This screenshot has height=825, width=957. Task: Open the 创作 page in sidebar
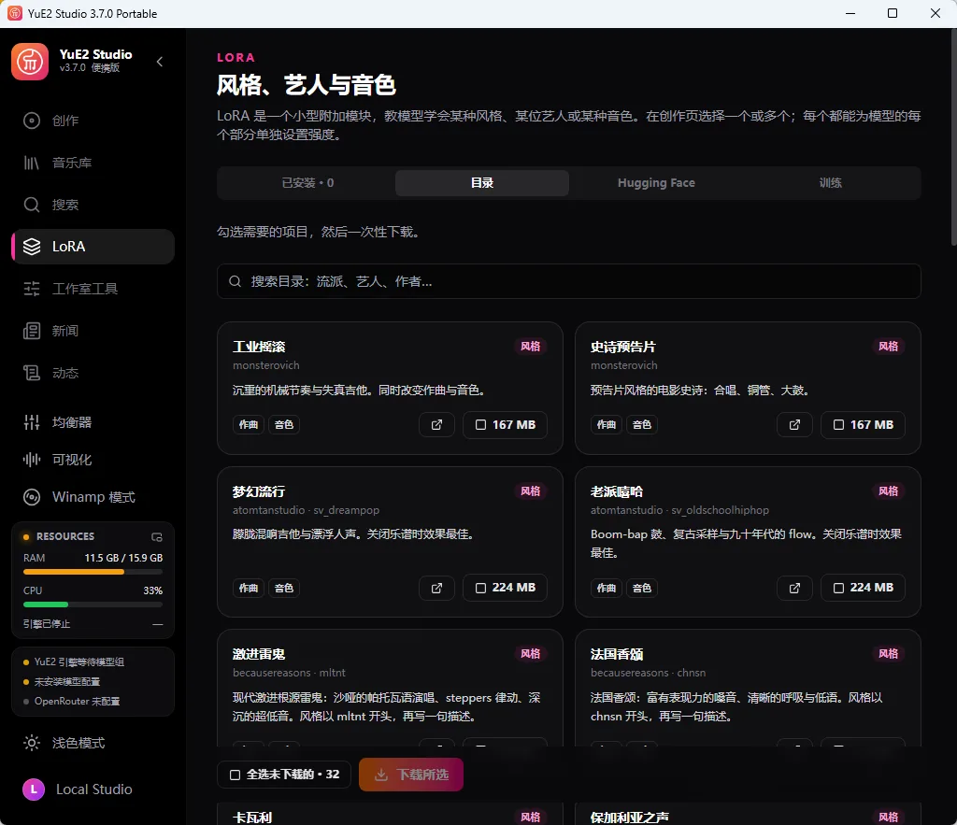[93, 121]
